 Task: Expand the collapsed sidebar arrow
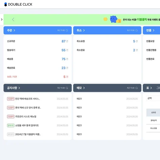pyautogui.click(x=2, y=19)
